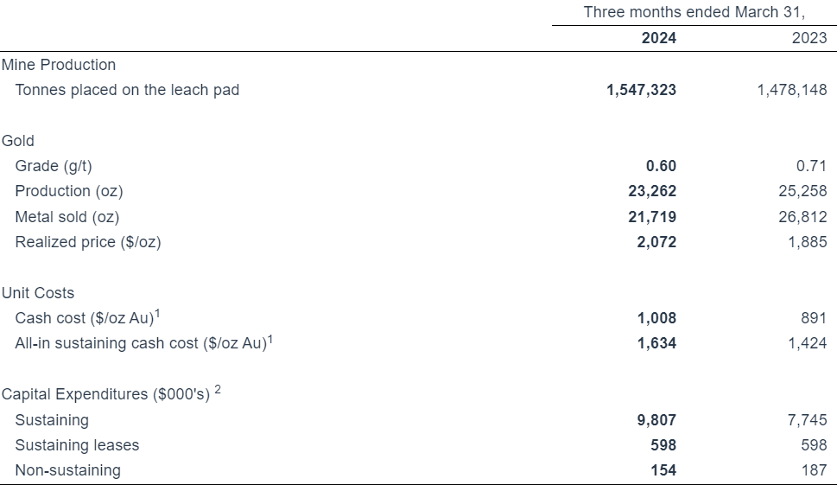Select the Sustaining leases row label
837x485 pixels.
point(77,445)
